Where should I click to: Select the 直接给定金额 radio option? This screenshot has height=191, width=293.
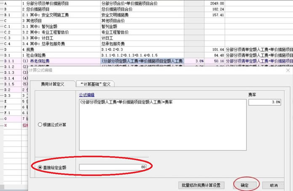tap(40, 167)
